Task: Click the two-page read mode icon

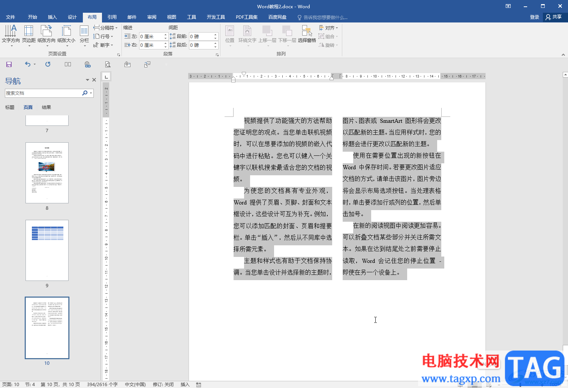Action: tap(68, 64)
